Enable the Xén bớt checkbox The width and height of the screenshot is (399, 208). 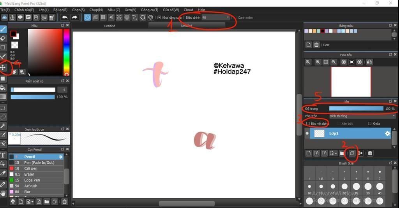click(339, 123)
